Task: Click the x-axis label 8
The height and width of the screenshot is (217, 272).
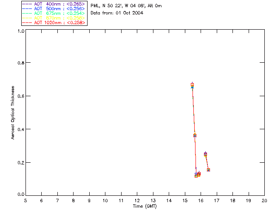Action: point(74,200)
